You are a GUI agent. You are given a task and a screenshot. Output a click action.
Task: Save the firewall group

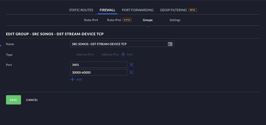[13, 100]
